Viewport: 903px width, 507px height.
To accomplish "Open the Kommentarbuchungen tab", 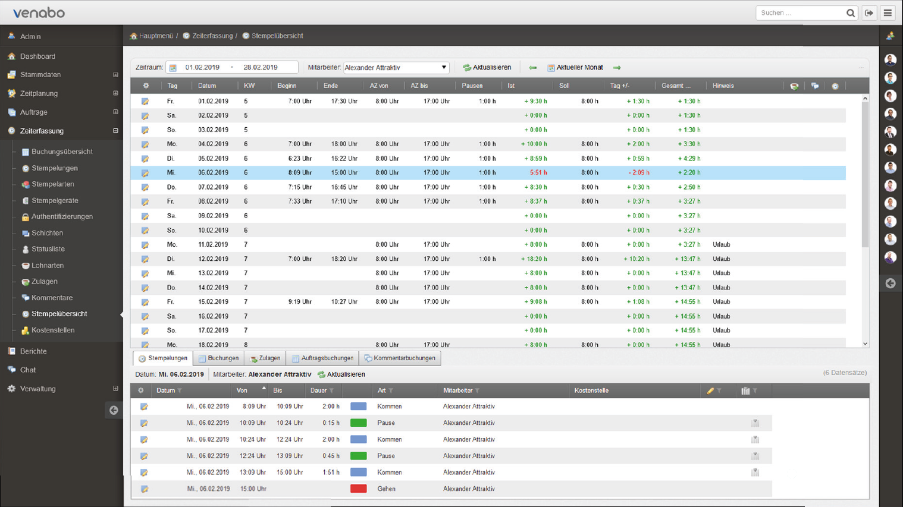I will click(400, 358).
